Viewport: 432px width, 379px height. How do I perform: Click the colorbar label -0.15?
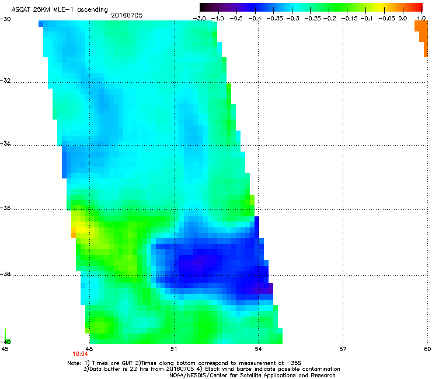pyautogui.click(x=350, y=19)
